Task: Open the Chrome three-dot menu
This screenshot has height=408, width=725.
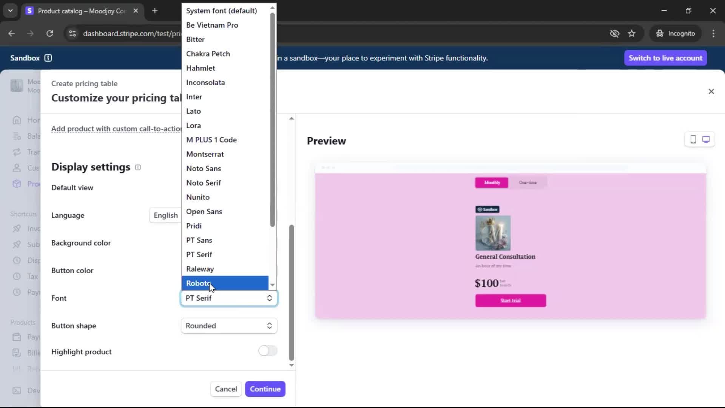Action: click(713, 34)
